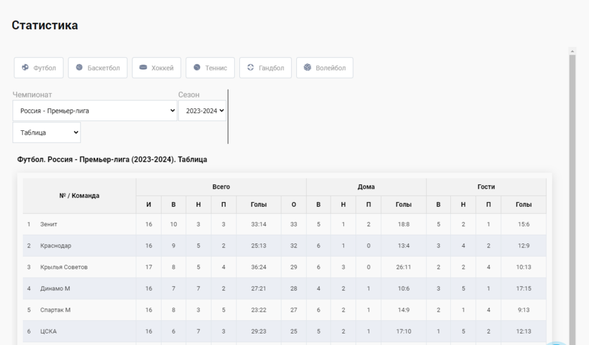Switch to the Баскетбол tab label
This screenshot has height=345, width=589.
point(104,68)
